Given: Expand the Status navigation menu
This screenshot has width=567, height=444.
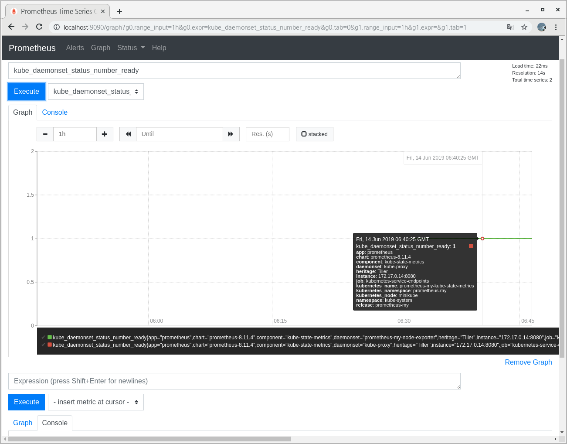Looking at the screenshot, I should click(131, 48).
